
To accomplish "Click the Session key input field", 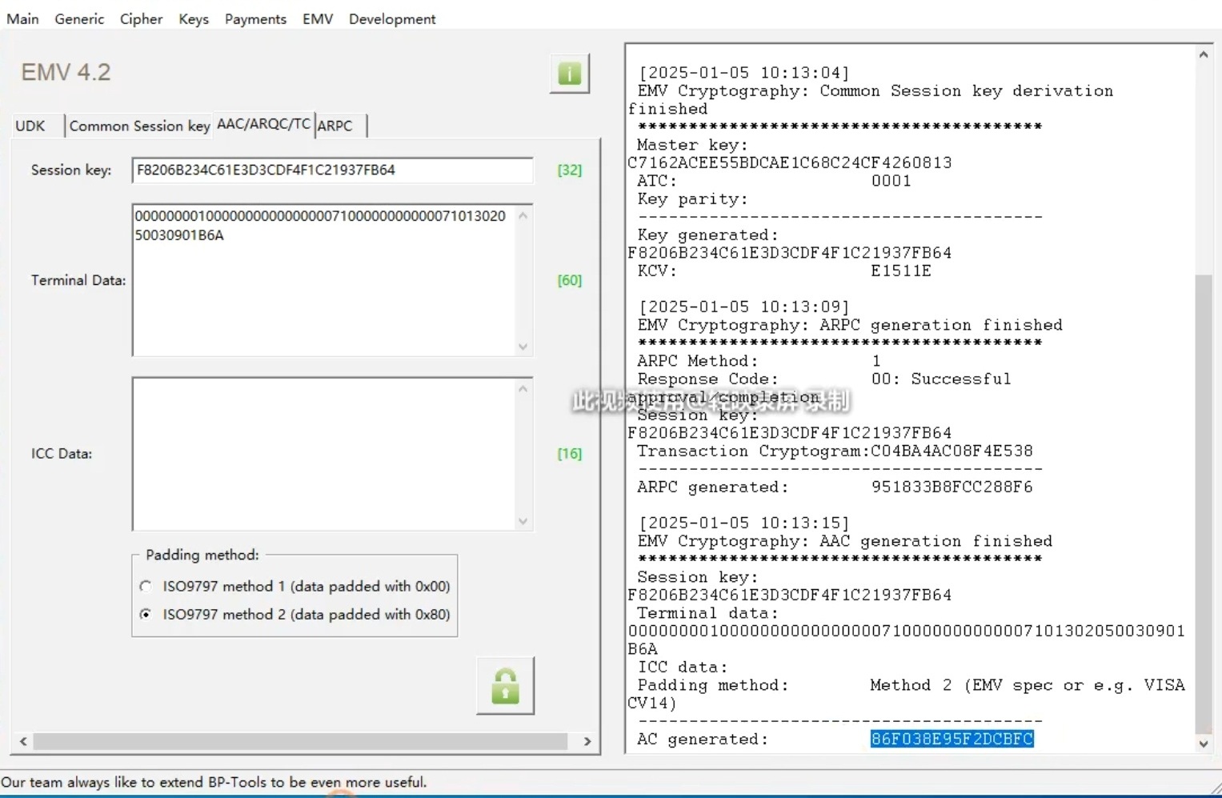I will [331, 170].
